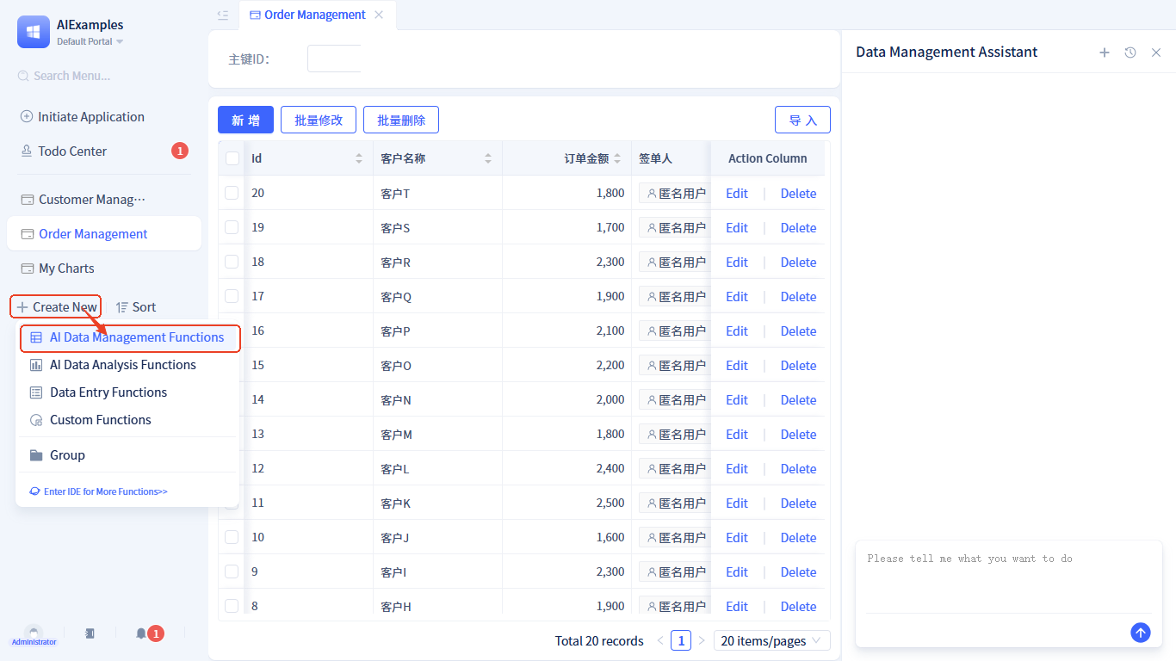
Task: Select page 1 in pagination
Action: [x=681, y=640]
